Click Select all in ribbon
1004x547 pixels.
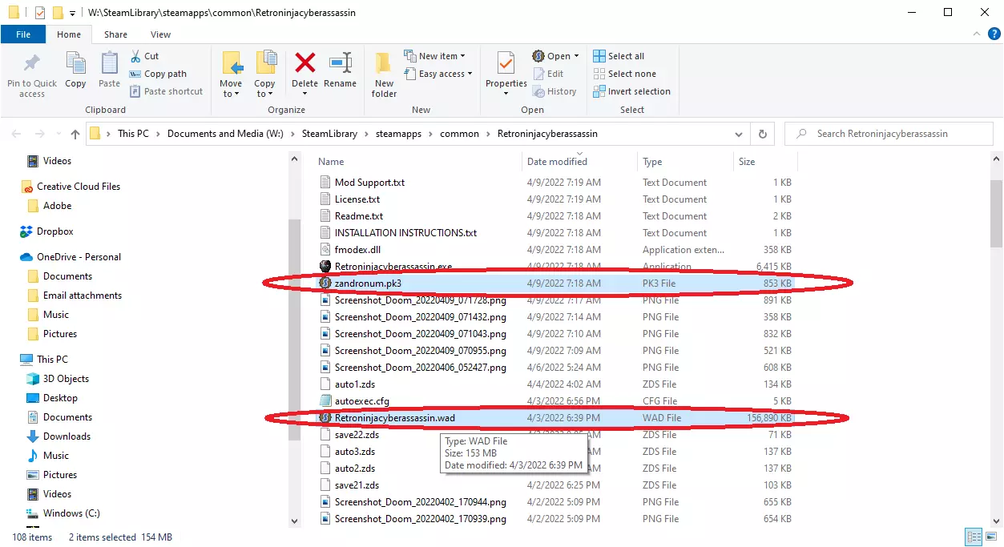[619, 56]
